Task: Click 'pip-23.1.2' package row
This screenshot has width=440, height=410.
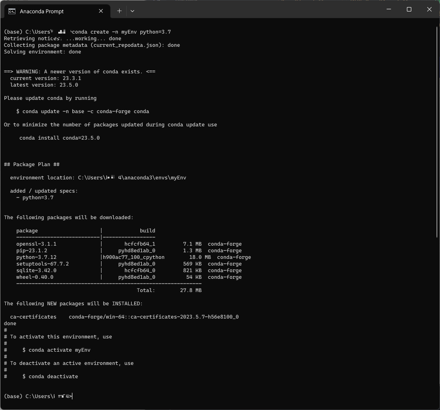Action: (x=129, y=251)
